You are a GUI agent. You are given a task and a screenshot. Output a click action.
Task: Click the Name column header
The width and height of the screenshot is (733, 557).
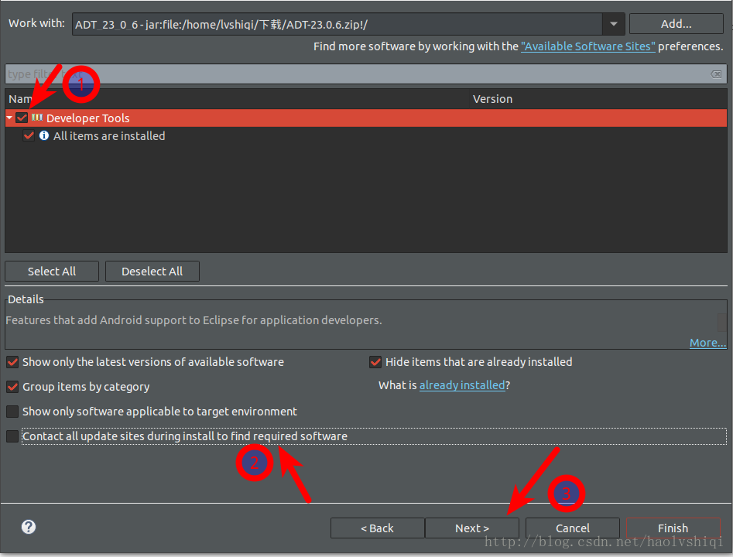coord(237,99)
